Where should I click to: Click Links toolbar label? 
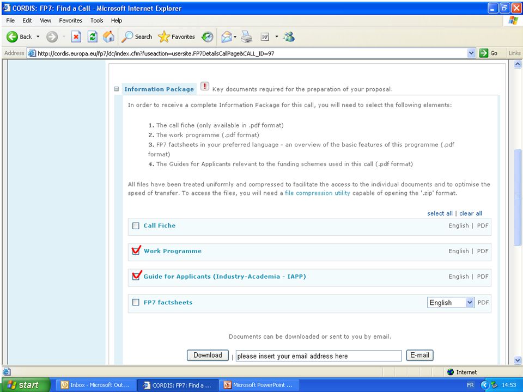pos(514,53)
